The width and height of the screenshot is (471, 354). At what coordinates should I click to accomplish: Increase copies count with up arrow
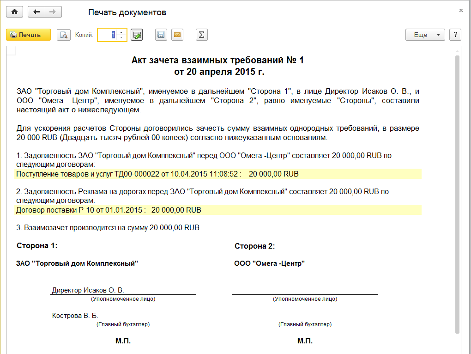point(121,32)
